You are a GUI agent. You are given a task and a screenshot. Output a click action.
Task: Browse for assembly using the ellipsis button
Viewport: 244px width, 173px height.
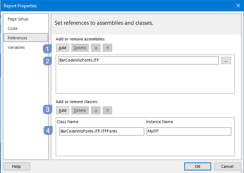[x=226, y=60]
